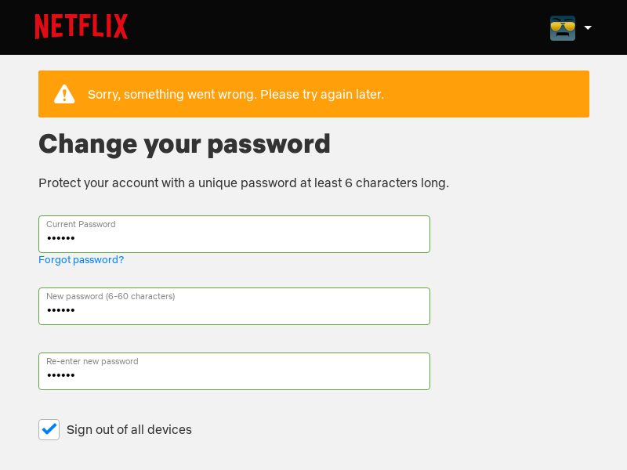Click the 'Current Password' field label
Image resolution: width=627 pixels, height=470 pixels.
[81, 224]
